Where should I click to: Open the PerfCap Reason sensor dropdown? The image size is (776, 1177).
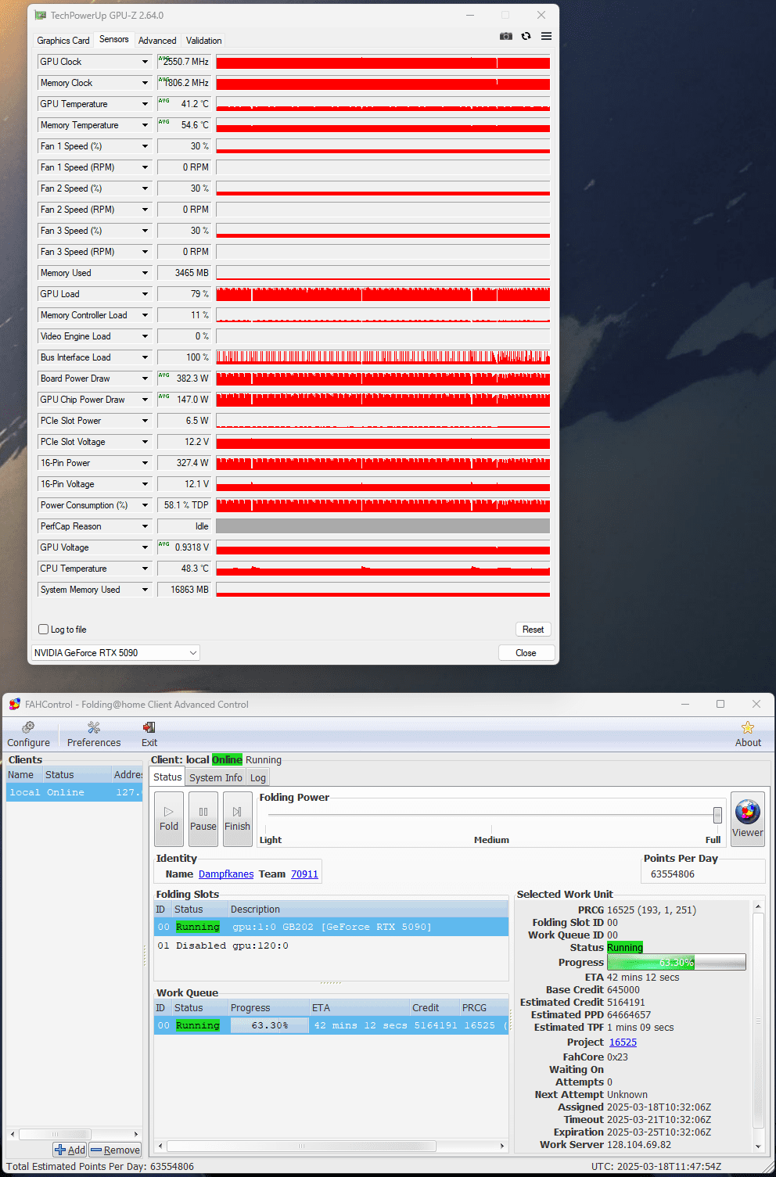145,526
